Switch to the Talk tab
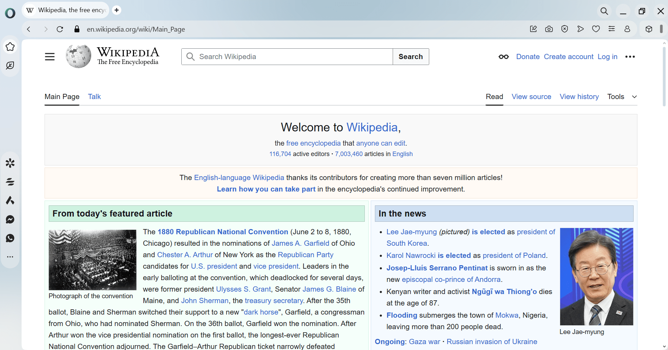The height and width of the screenshot is (350, 668). tap(94, 97)
